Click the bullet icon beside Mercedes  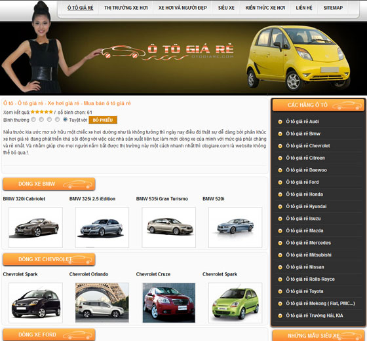tap(280, 243)
